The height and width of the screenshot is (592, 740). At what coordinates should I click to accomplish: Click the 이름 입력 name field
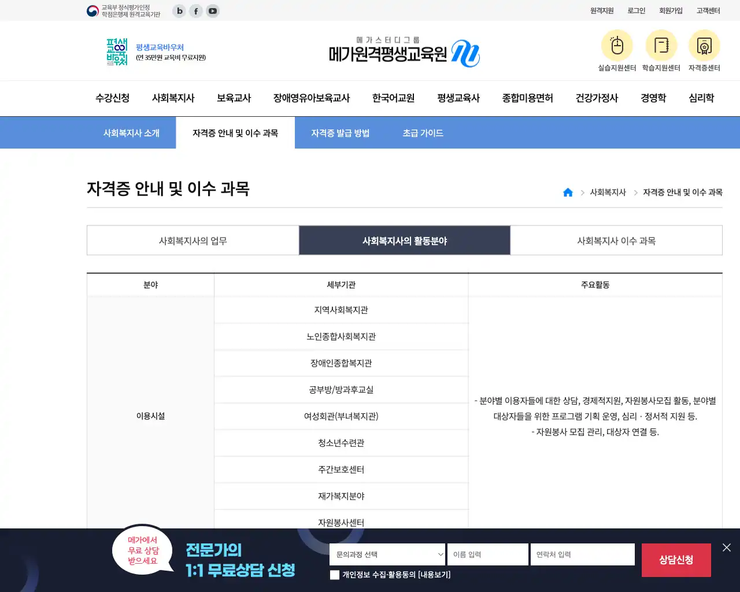pyautogui.click(x=487, y=554)
